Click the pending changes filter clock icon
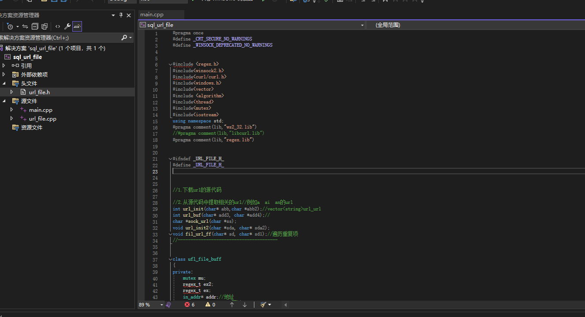Image resolution: width=585 pixels, height=317 pixels. click(10, 26)
